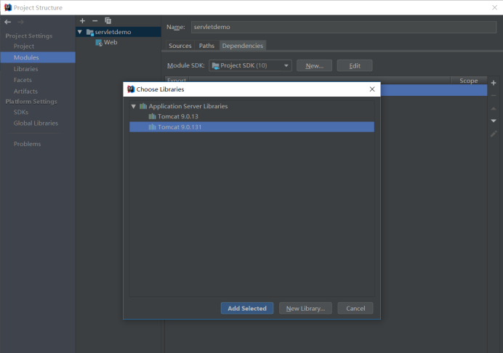Click the highlighted dependency row

[434, 90]
